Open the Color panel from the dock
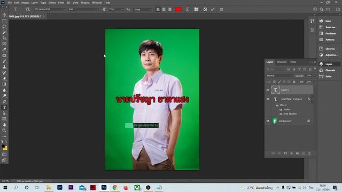The width and height of the screenshot is (342, 192). [x=328, y=21]
